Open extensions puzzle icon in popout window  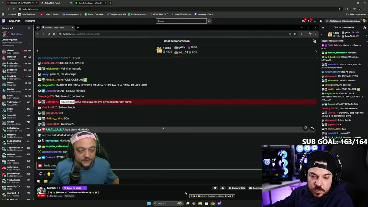pyautogui.click(x=302, y=34)
